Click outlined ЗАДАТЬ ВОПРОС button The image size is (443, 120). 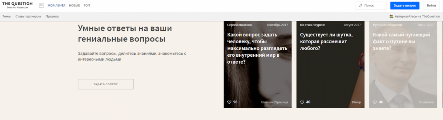(106, 84)
